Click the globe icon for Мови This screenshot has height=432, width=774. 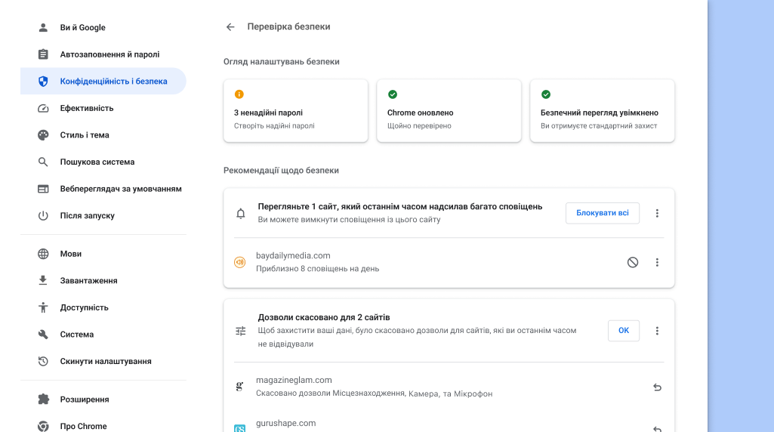pyautogui.click(x=43, y=254)
